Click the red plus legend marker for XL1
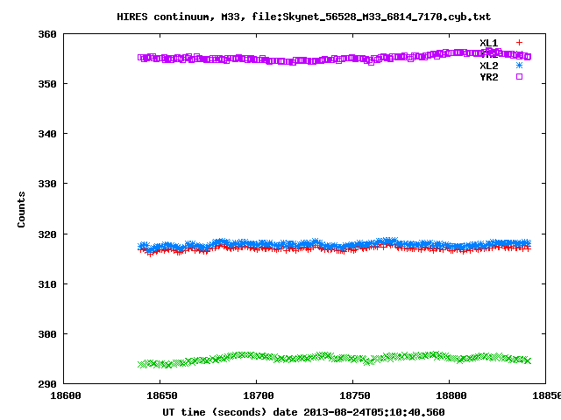Viewport: 561px width, 420px height. point(519,43)
